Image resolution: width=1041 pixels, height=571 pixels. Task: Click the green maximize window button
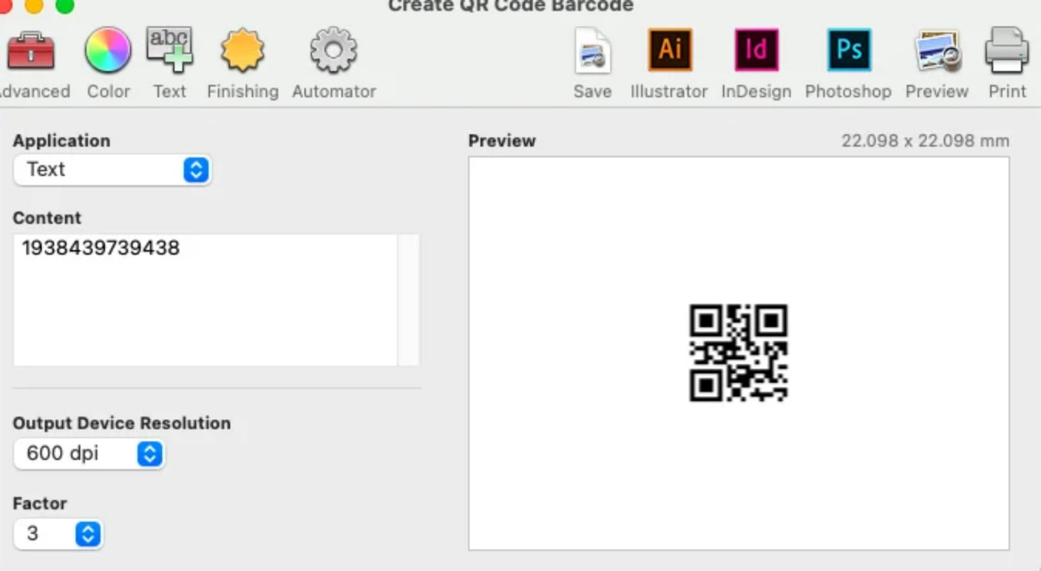point(64,5)
